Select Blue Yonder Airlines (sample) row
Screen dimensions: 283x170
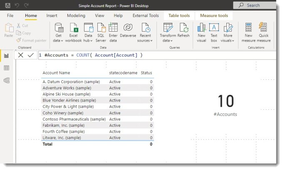[x=97, y=100]
